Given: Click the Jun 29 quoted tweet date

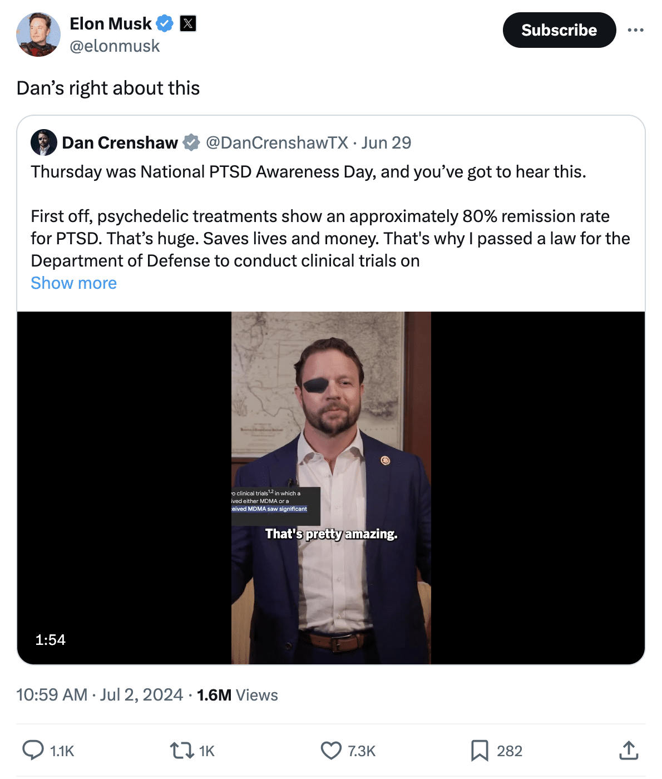Looking at the screenshot, I should click(x=387, y=143).
